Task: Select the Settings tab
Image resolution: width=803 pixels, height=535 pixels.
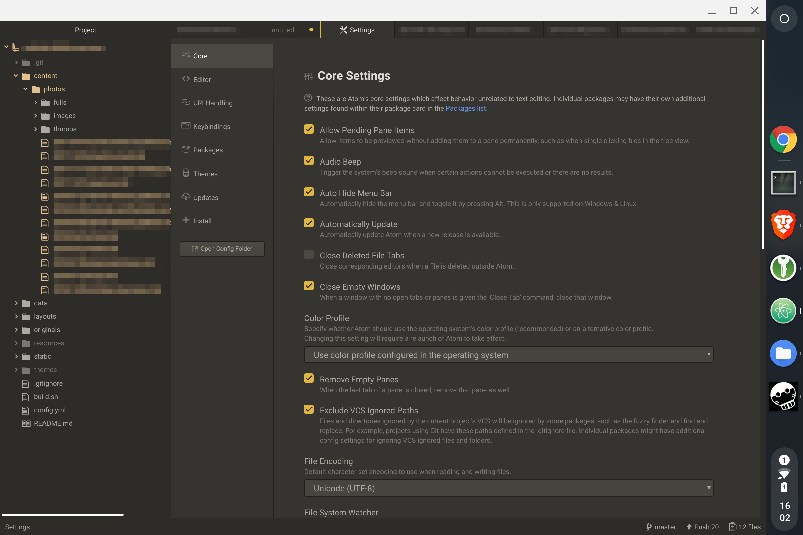Action: coord(357,30)
